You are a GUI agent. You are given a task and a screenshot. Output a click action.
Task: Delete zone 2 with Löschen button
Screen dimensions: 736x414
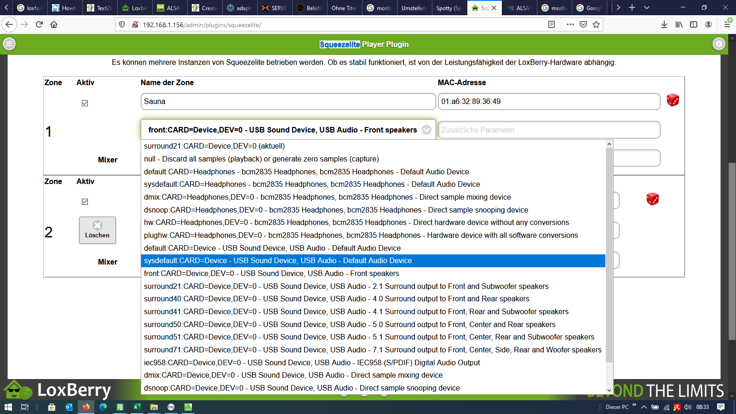[98, 230]
